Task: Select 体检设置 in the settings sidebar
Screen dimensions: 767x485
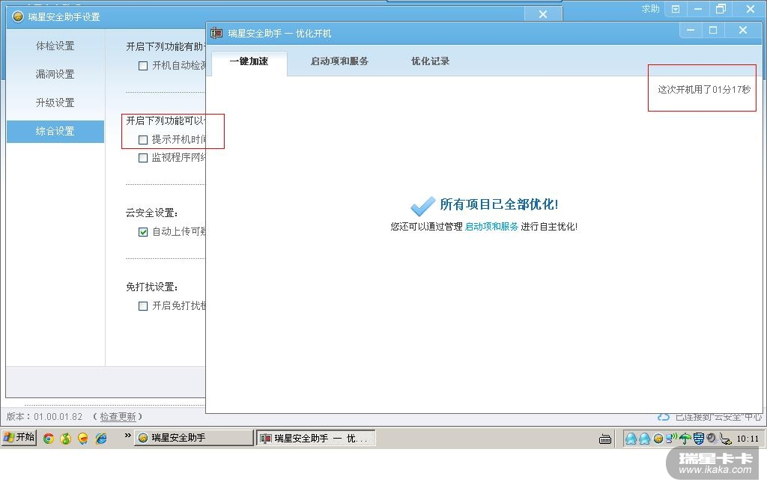Action: point(55,46)
